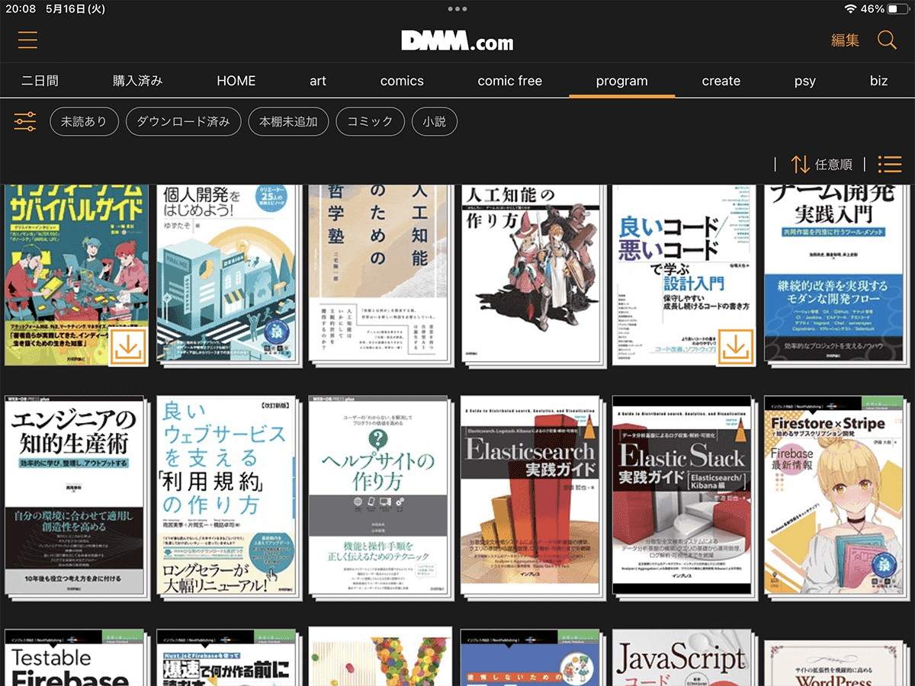
Task: Open the filter settings sliders icon
Action: coord(24,121)
